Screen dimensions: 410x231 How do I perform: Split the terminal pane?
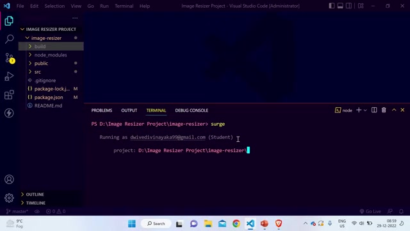click(x=374, y=110)
